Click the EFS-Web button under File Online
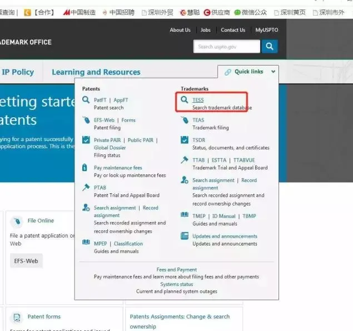 (26, 261)
